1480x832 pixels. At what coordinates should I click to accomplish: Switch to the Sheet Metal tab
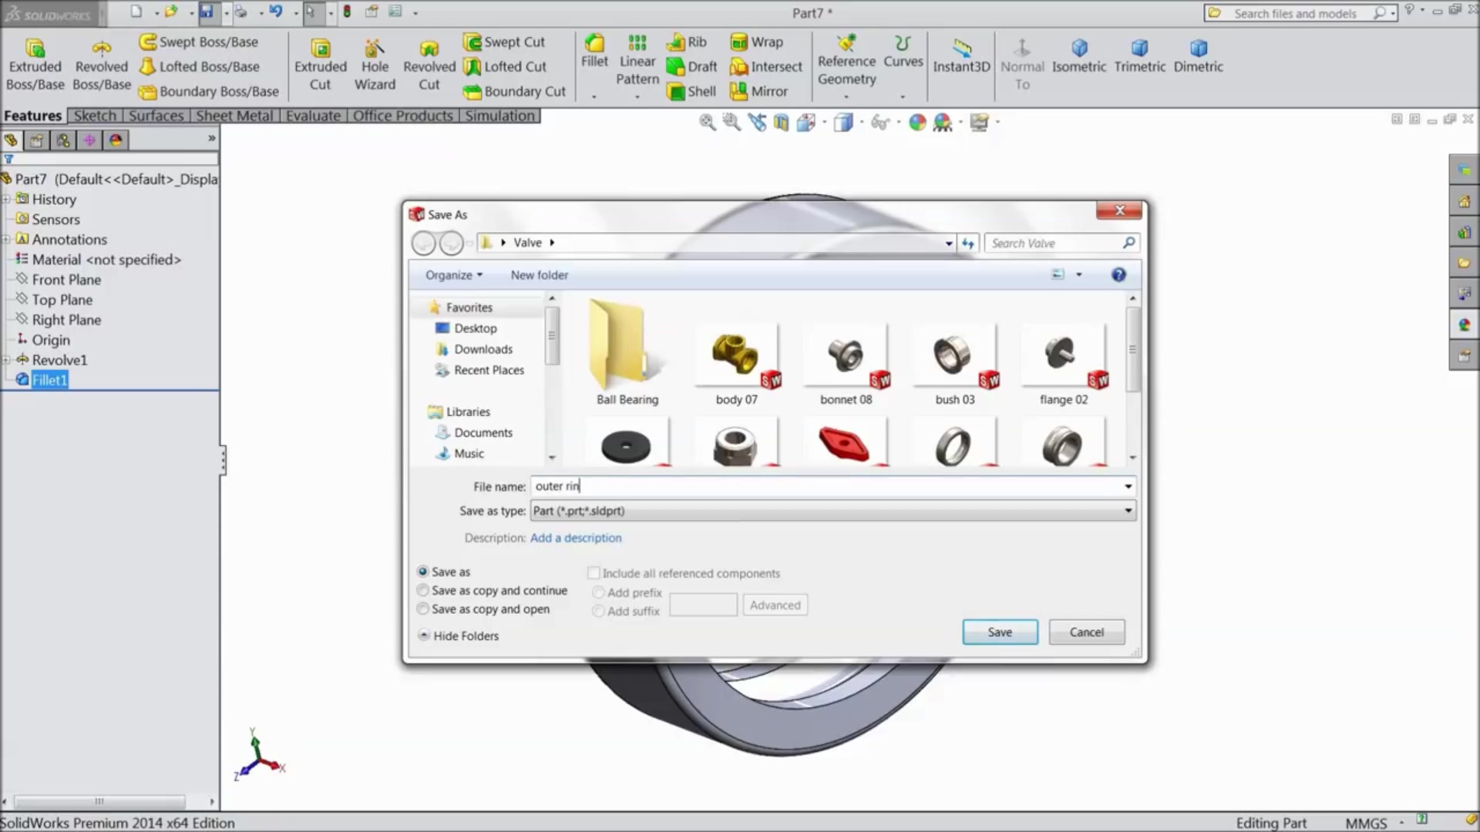tap(234, 115)
